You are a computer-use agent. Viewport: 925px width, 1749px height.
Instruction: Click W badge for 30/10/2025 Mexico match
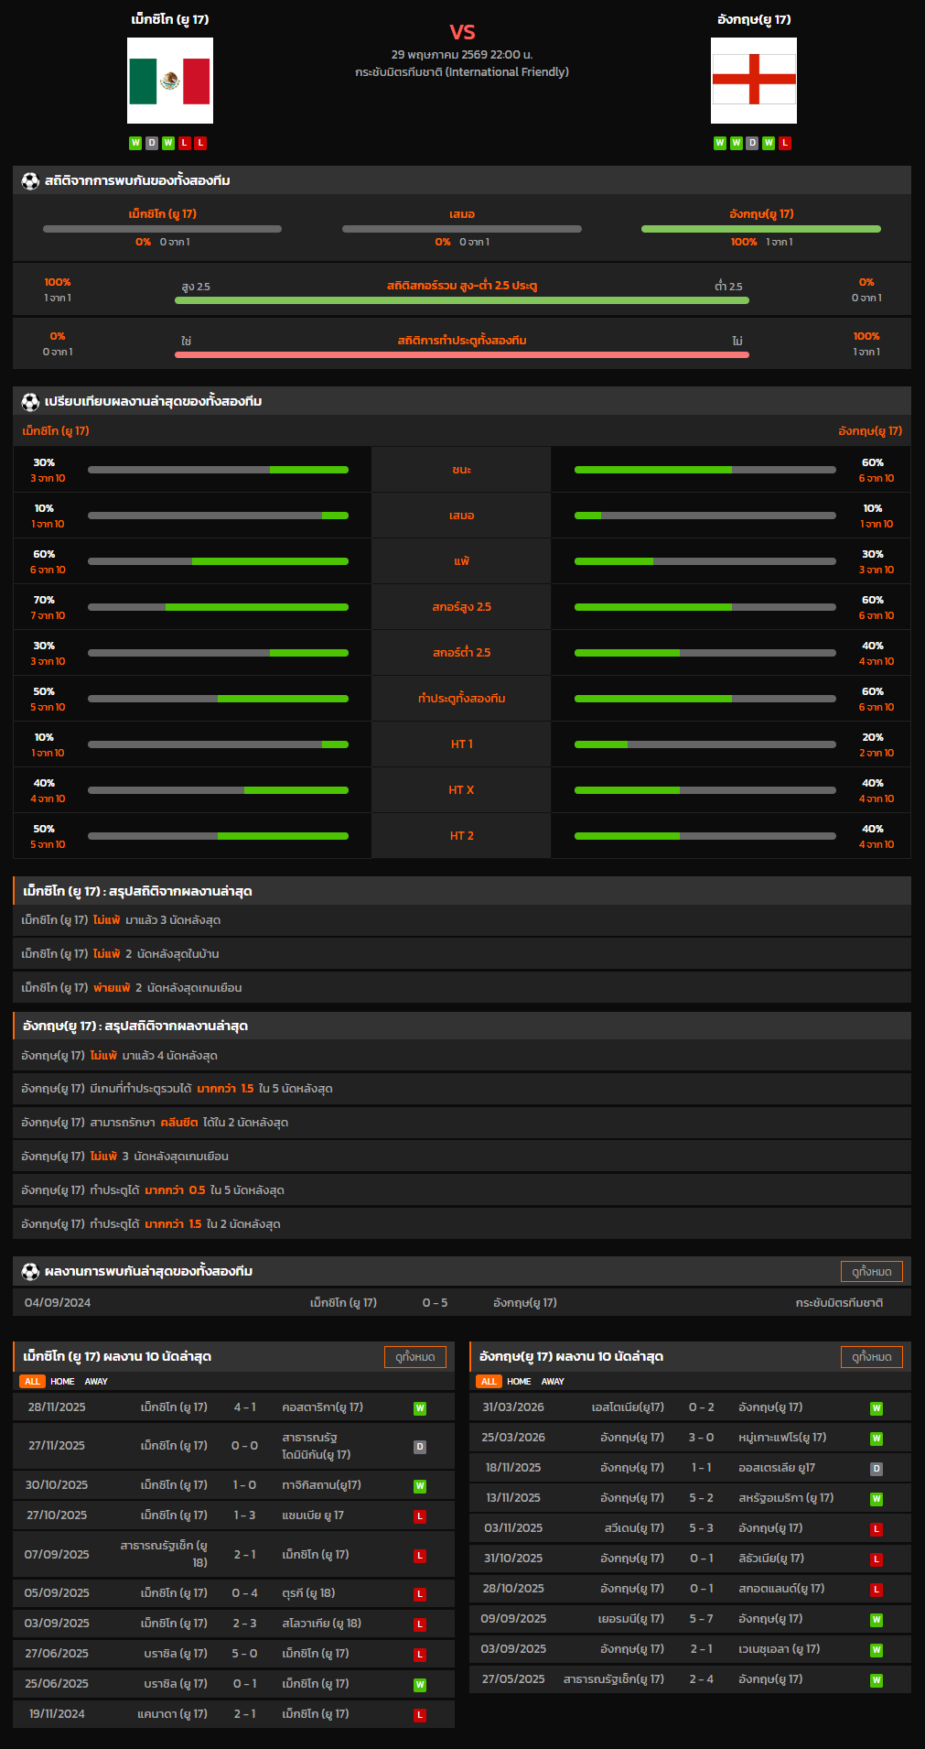(x=420, y=1486)
